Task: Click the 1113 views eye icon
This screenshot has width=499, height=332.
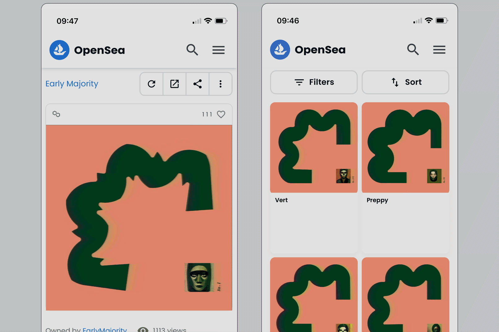Action: coord(143,330)
